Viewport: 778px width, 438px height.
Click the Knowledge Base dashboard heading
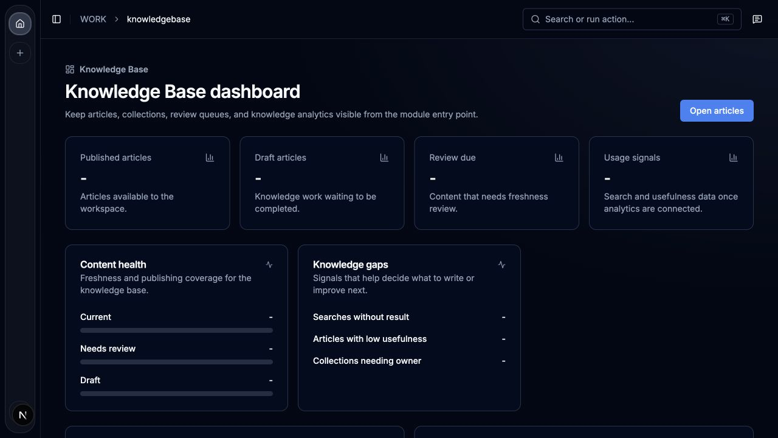coord(182,91)
